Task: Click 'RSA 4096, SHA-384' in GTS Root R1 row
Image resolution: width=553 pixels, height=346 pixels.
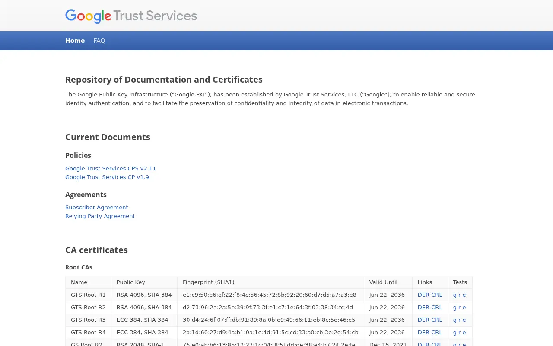Action: (x=144, y=295)
